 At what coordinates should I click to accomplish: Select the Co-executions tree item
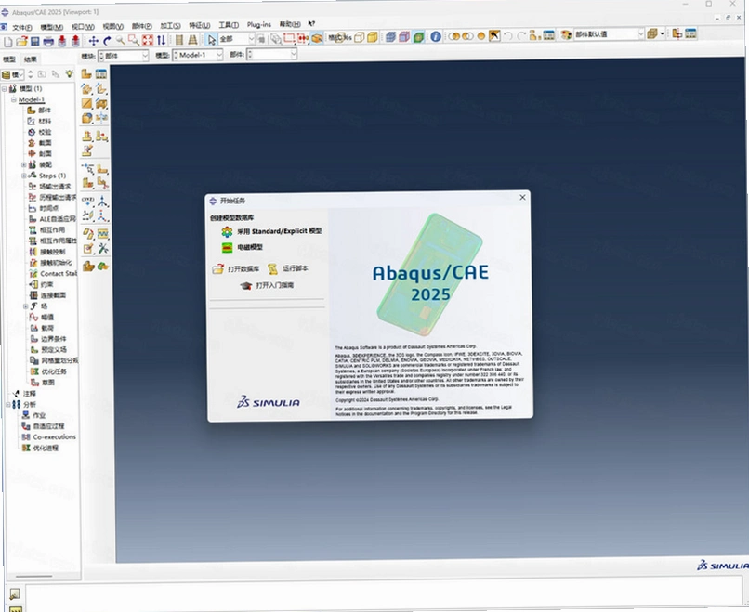pos(48,437)
